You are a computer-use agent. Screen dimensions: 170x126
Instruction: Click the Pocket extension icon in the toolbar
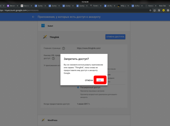(155, 10)
